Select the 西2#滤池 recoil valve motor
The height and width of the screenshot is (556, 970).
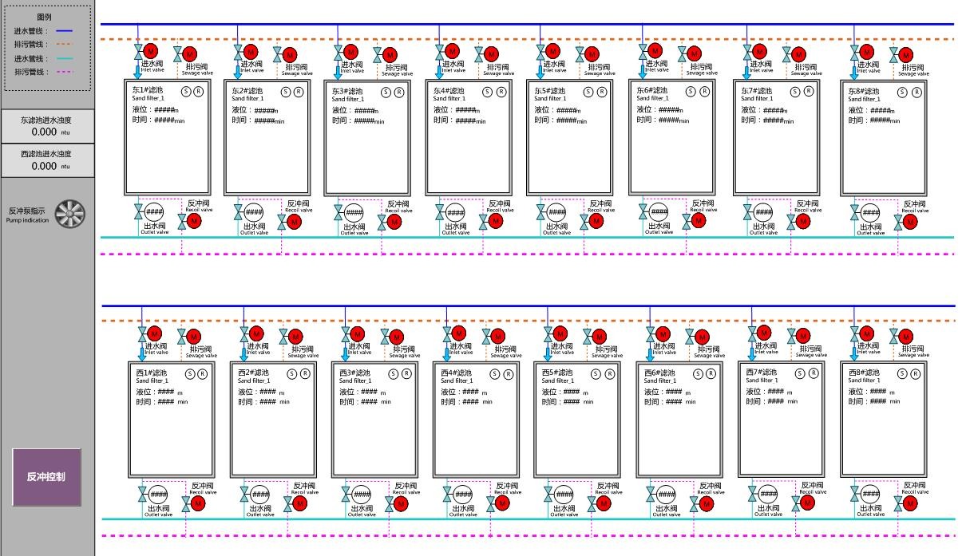pyautogui.click(x=300, y=503)
